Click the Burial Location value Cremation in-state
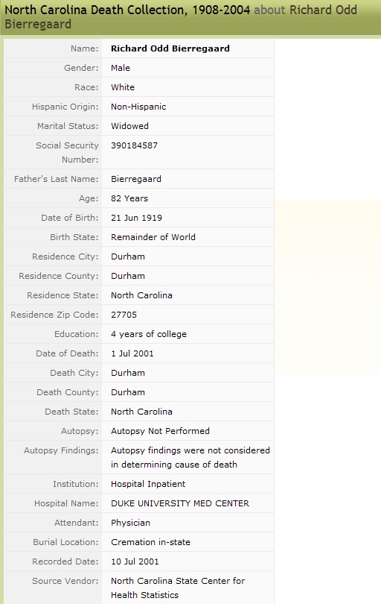Viewport: 381px width, 604px height. tap(150, 542)
